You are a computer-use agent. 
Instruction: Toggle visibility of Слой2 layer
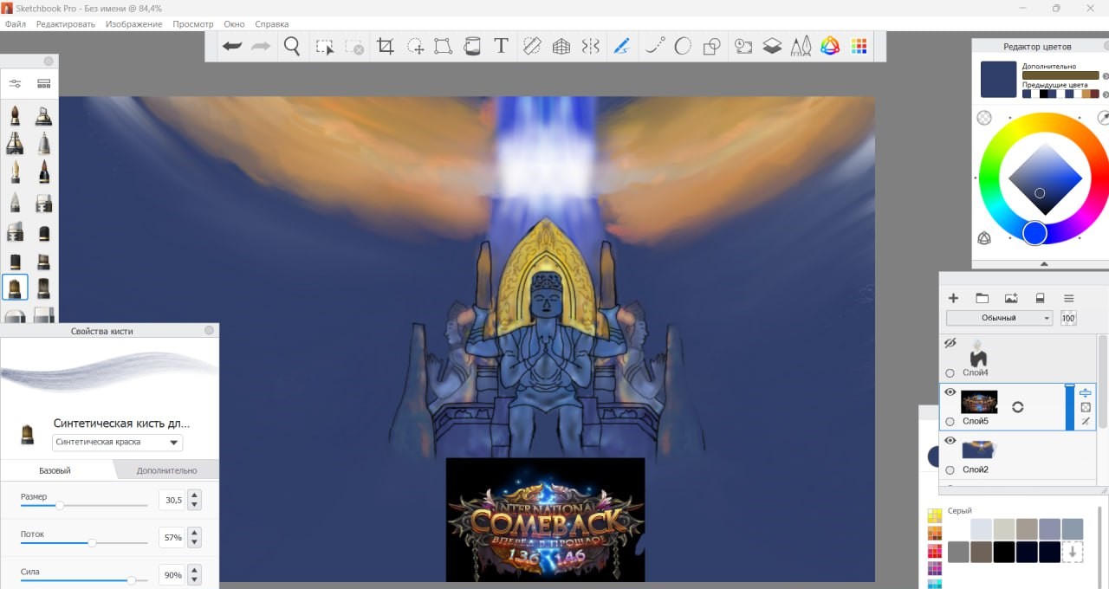(x=950, y=441)
